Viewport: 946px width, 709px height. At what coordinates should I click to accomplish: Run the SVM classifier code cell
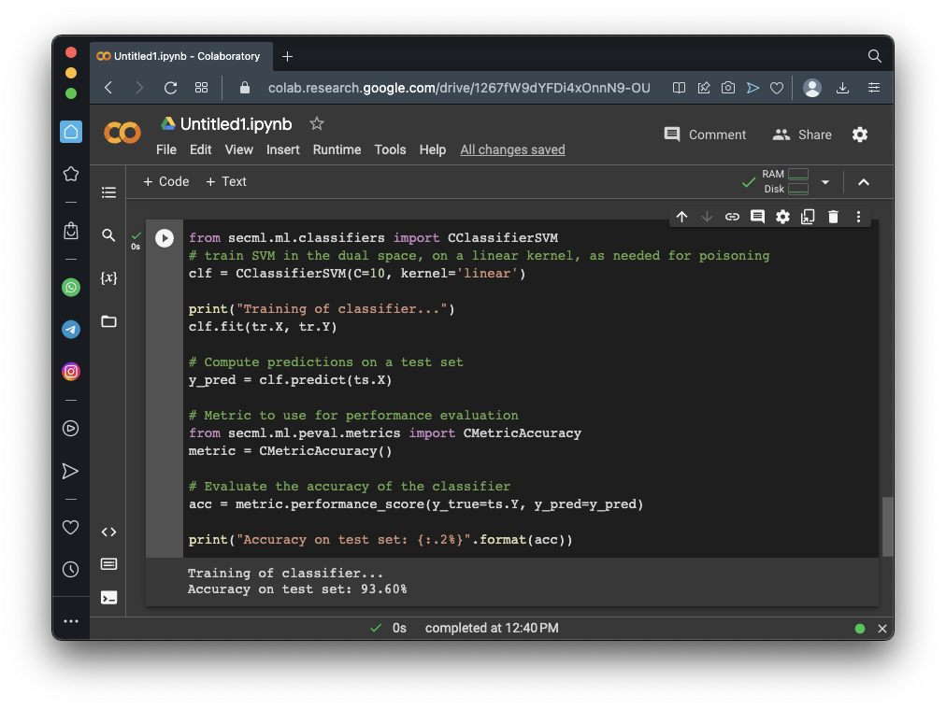pyautogui.click(x=165, y=238)
